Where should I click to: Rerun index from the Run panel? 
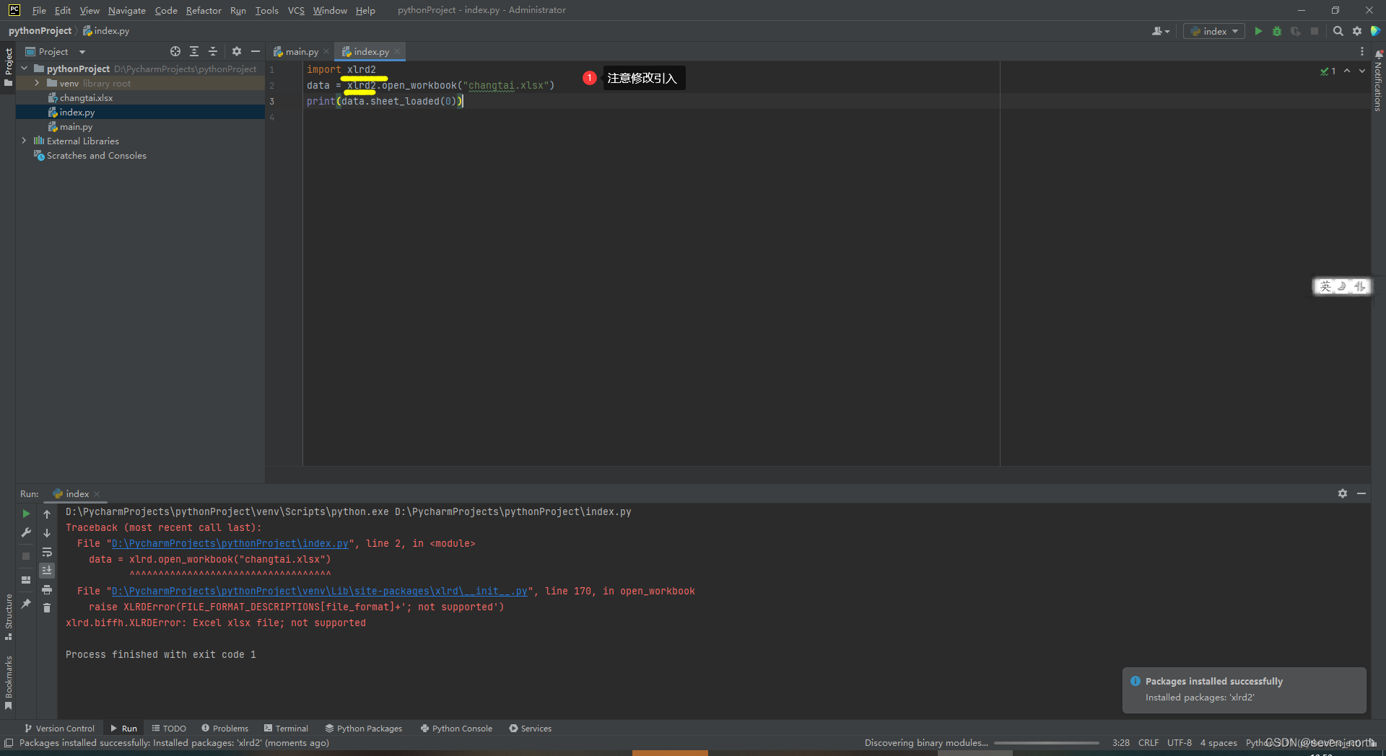pos(26,514)
